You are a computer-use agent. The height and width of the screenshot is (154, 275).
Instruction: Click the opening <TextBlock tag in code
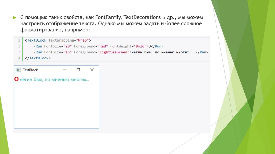[x=36, y=40]
